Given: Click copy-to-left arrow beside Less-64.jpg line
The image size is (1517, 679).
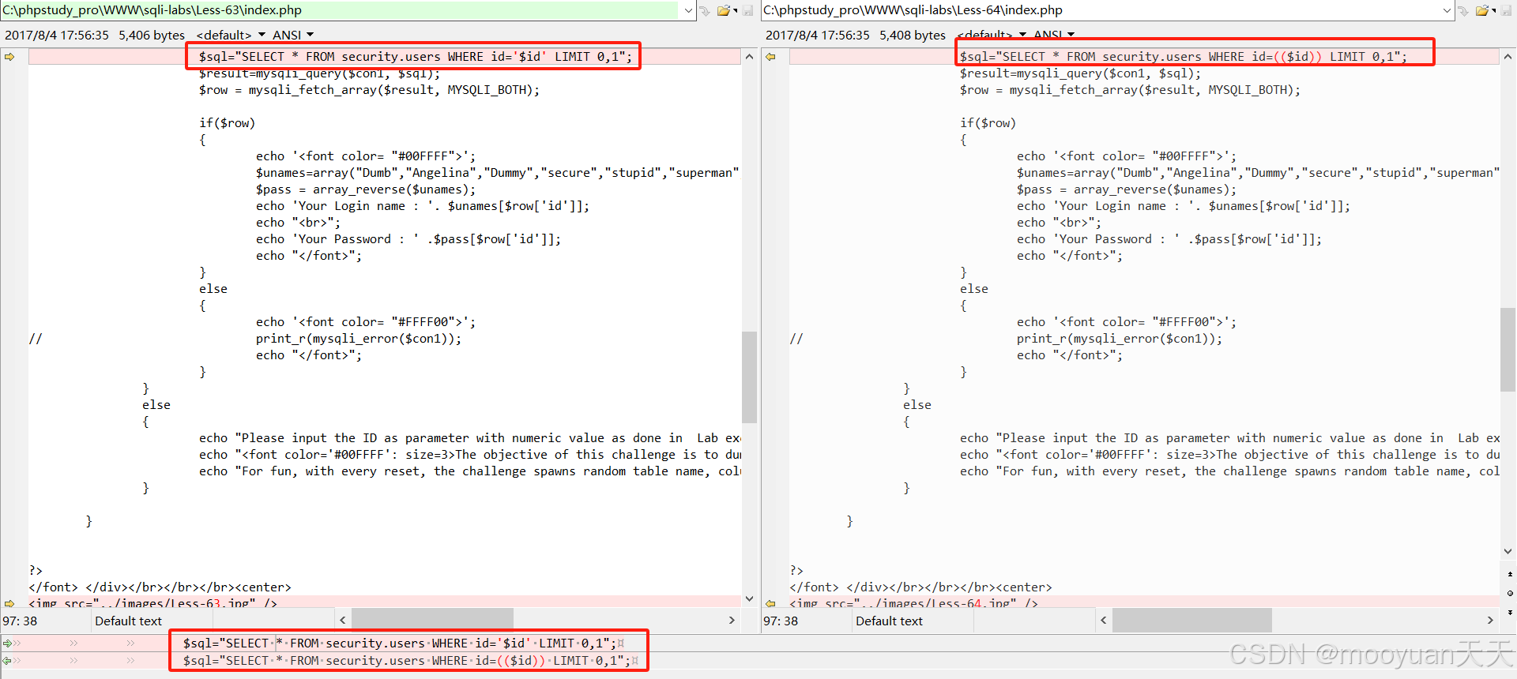Looking at the screenshot, I should tap(770, 603).
